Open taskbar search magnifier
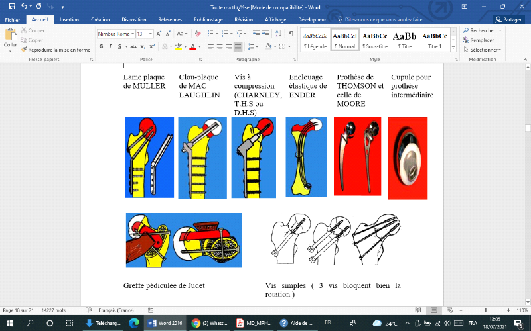Viewport: 531px width, 331px height. click(x=30, y=323)
